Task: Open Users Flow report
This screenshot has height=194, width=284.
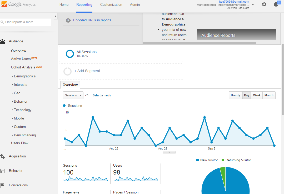Action: click(x=19, y=143)
